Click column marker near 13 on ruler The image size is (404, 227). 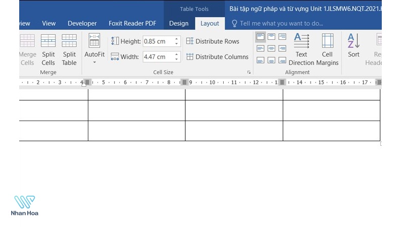(282, 82)
